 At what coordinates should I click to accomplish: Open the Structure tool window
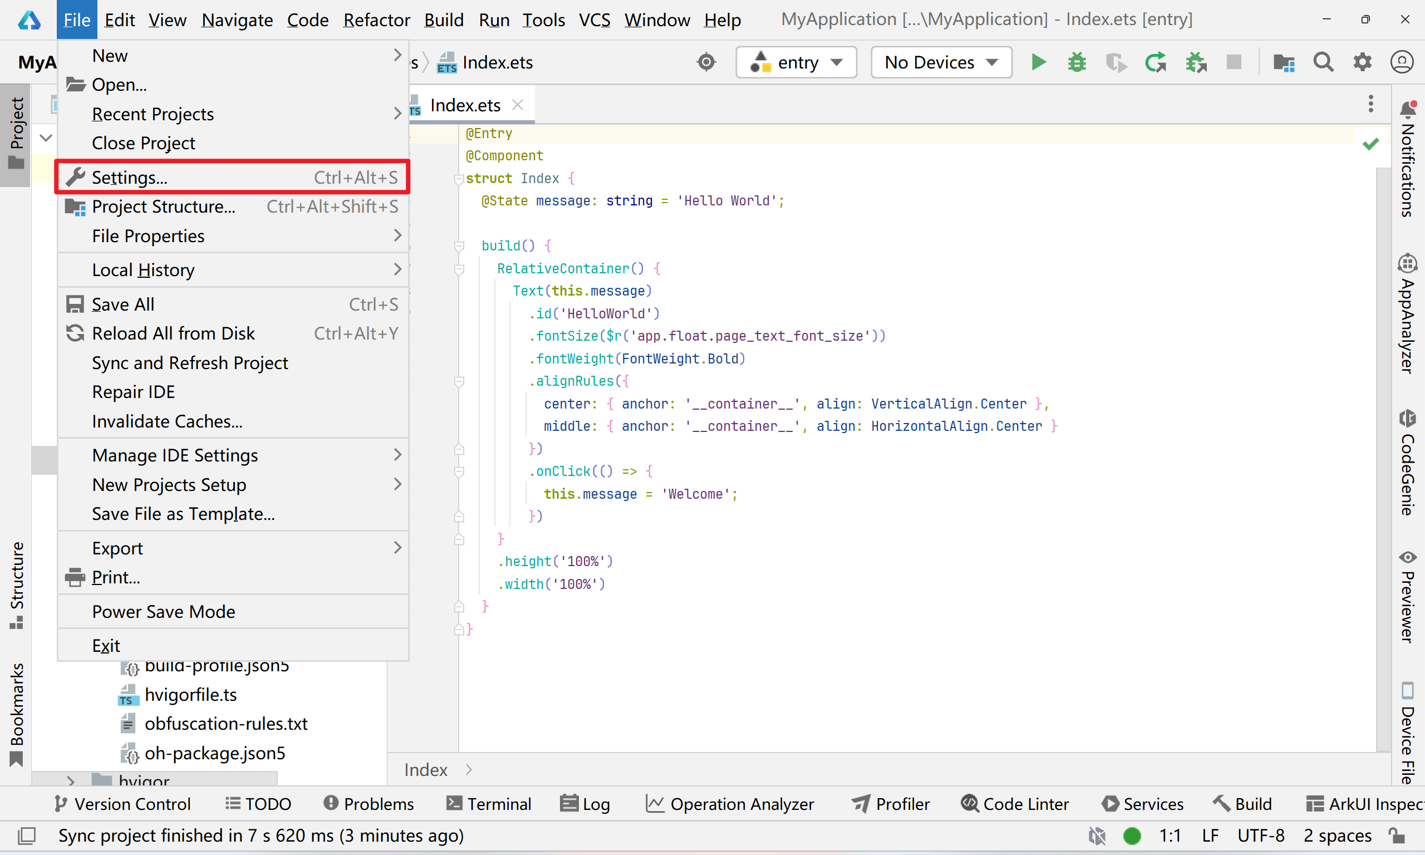[16, 586]
